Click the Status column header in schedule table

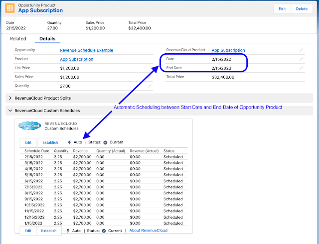(x=169, y=151)
